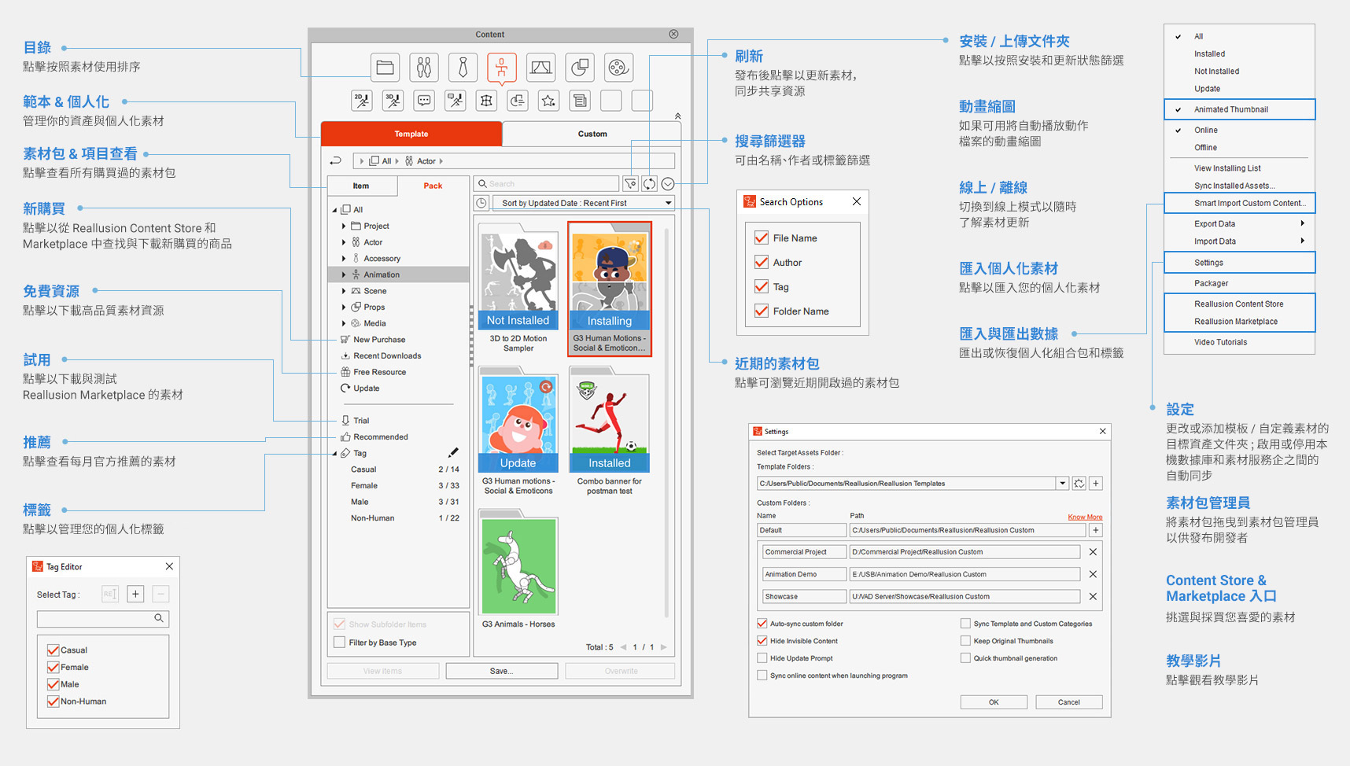
Task: Open Reallusion Marketplace from menu
Action: 1236,322
